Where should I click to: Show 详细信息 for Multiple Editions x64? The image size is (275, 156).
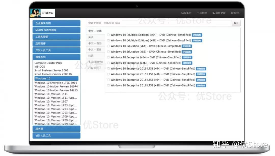197,35
